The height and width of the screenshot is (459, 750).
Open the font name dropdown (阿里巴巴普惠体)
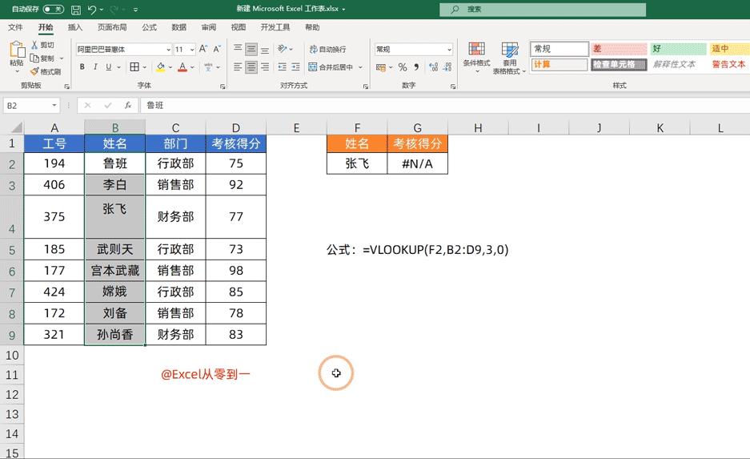tap(168, 50)
